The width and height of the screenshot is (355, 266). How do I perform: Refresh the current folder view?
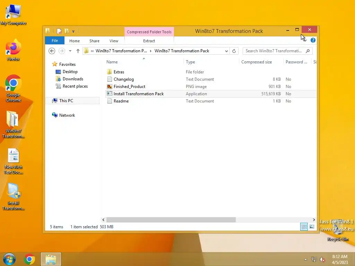click(x=234, y=51)
